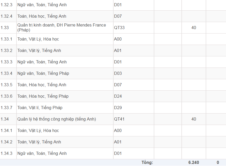Click the Pierre Mendes France program name cell

62,28
